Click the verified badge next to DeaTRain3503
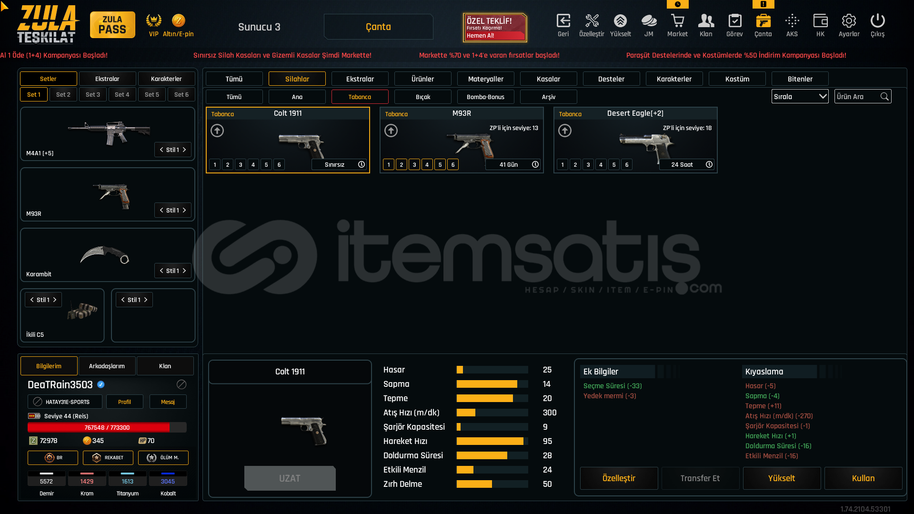Image resolution: width=914 pixels, height=514 pixels. 101,384
